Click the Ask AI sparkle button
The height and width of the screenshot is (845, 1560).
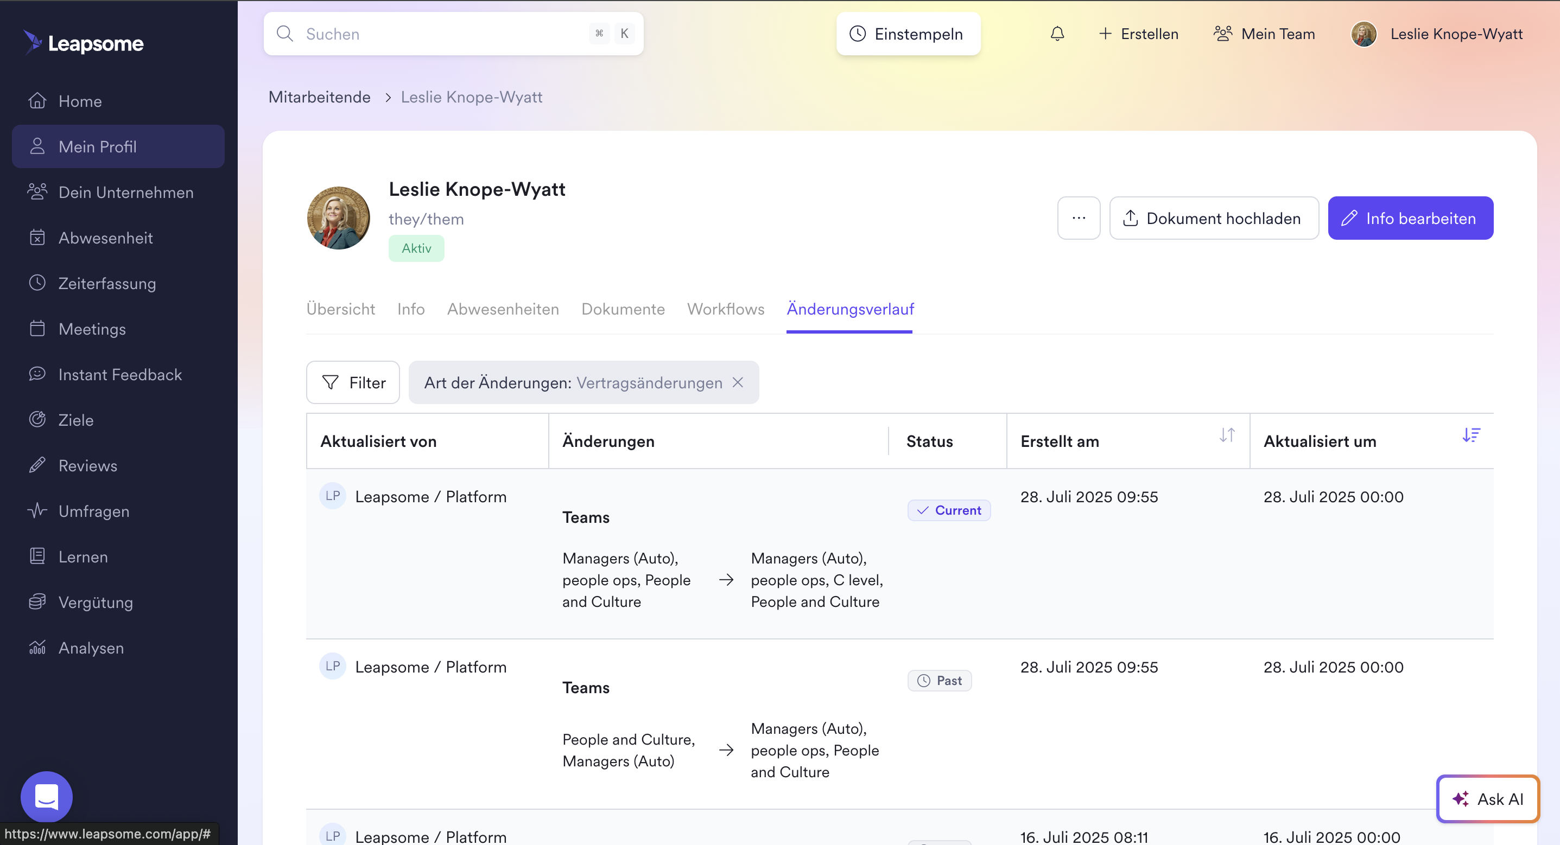coord(1487,799)
